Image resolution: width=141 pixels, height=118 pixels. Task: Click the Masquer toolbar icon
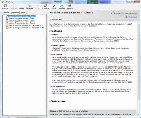point(5,6)
